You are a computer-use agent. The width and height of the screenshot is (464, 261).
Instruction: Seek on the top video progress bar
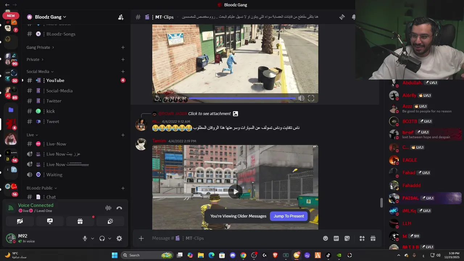coord(242,98)
